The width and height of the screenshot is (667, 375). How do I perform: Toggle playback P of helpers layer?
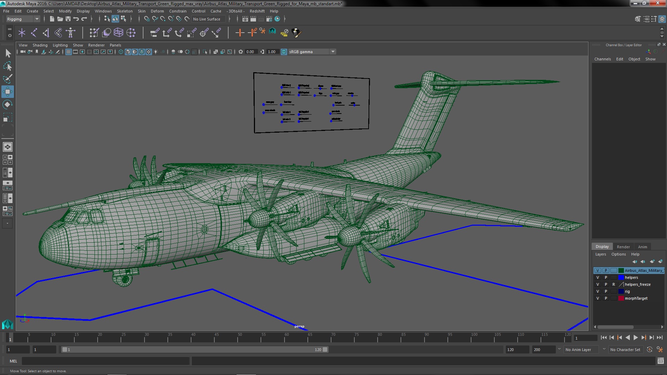pos(606,277)
